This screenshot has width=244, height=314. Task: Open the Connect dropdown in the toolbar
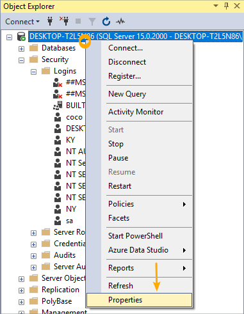click(22, 22)
